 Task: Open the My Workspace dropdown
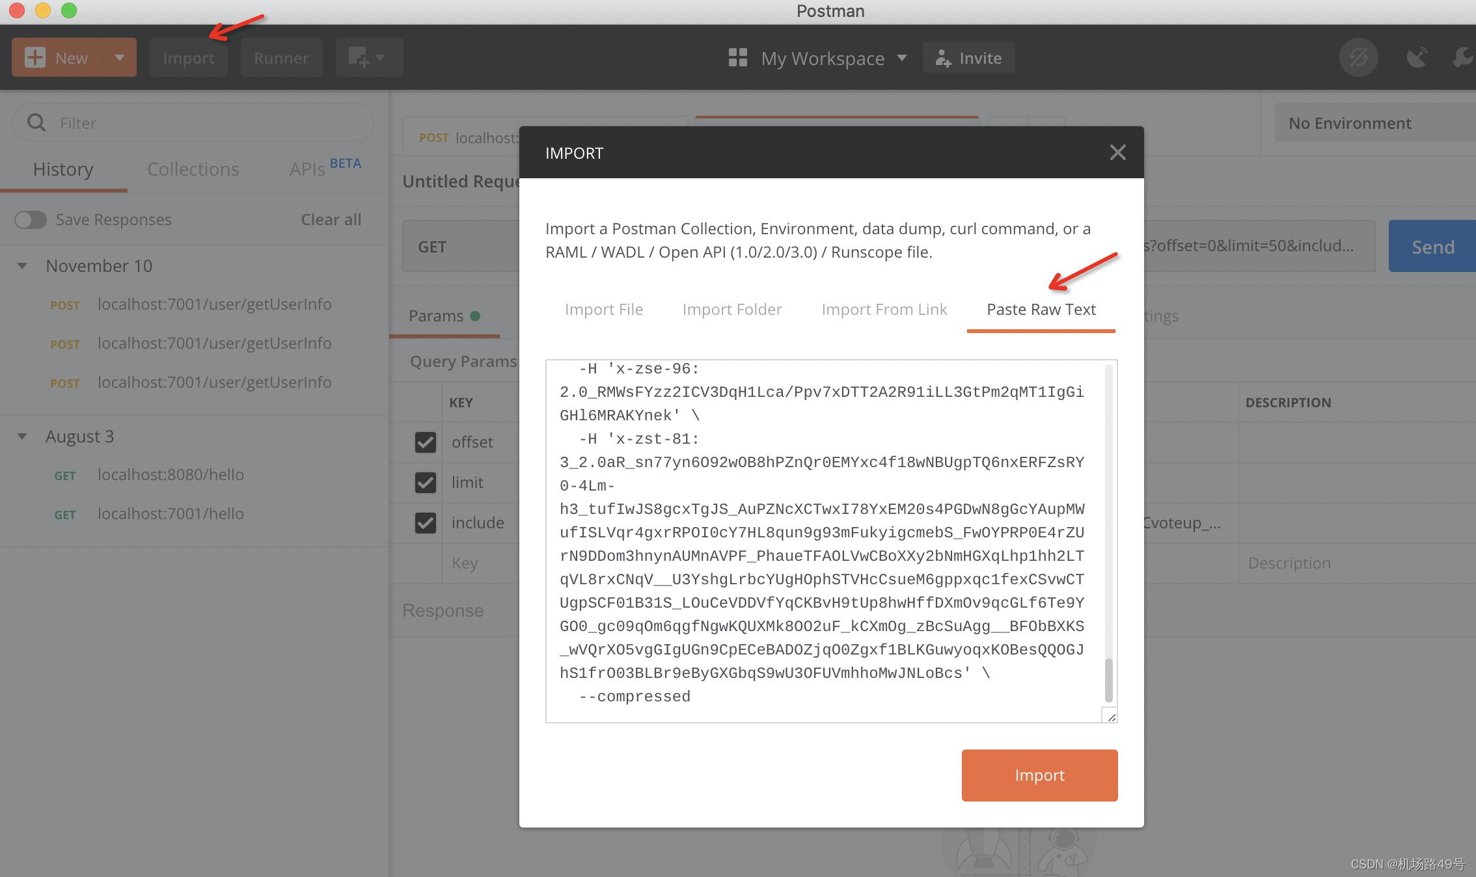[x=902, y=58]
